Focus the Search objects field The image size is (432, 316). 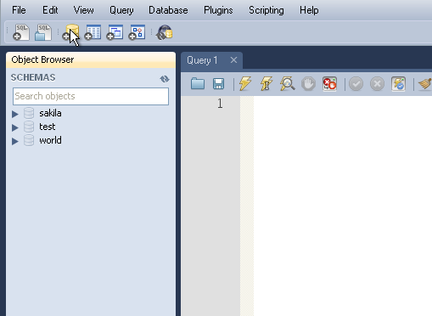[91, 96]
